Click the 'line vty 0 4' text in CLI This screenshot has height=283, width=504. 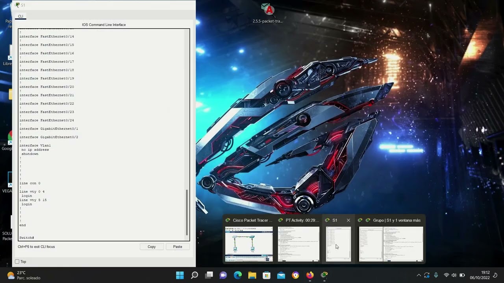pyautogui.click(x=32, y=192)
